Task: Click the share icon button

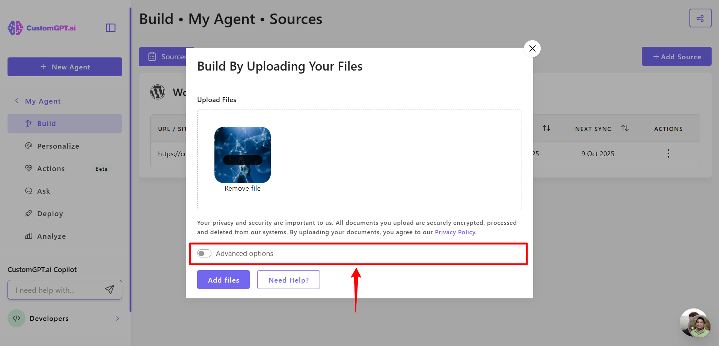Action: tap(700, 18)
